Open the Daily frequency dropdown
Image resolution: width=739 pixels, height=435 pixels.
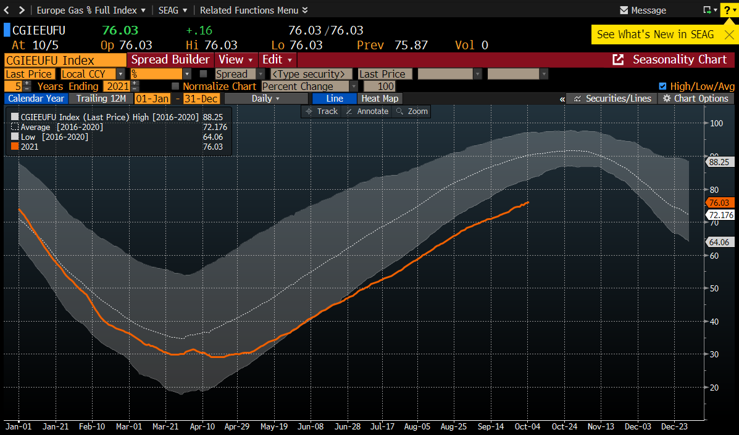click(265, 99)
